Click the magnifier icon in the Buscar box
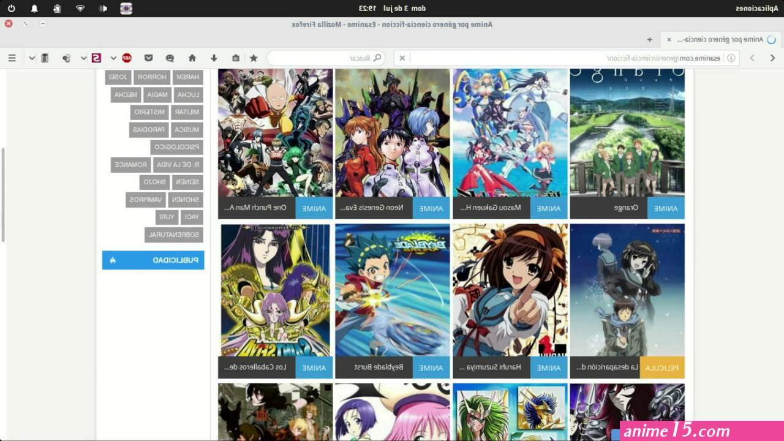 [x=378, y=58]
